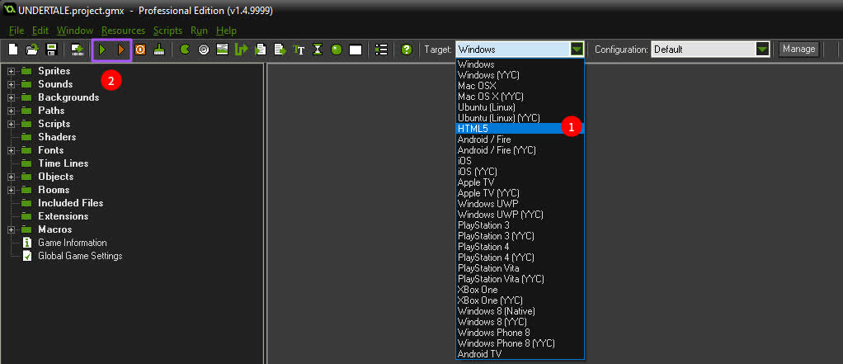Open the Window menu
Screen dimensions: 843x364
pos(75,31)
